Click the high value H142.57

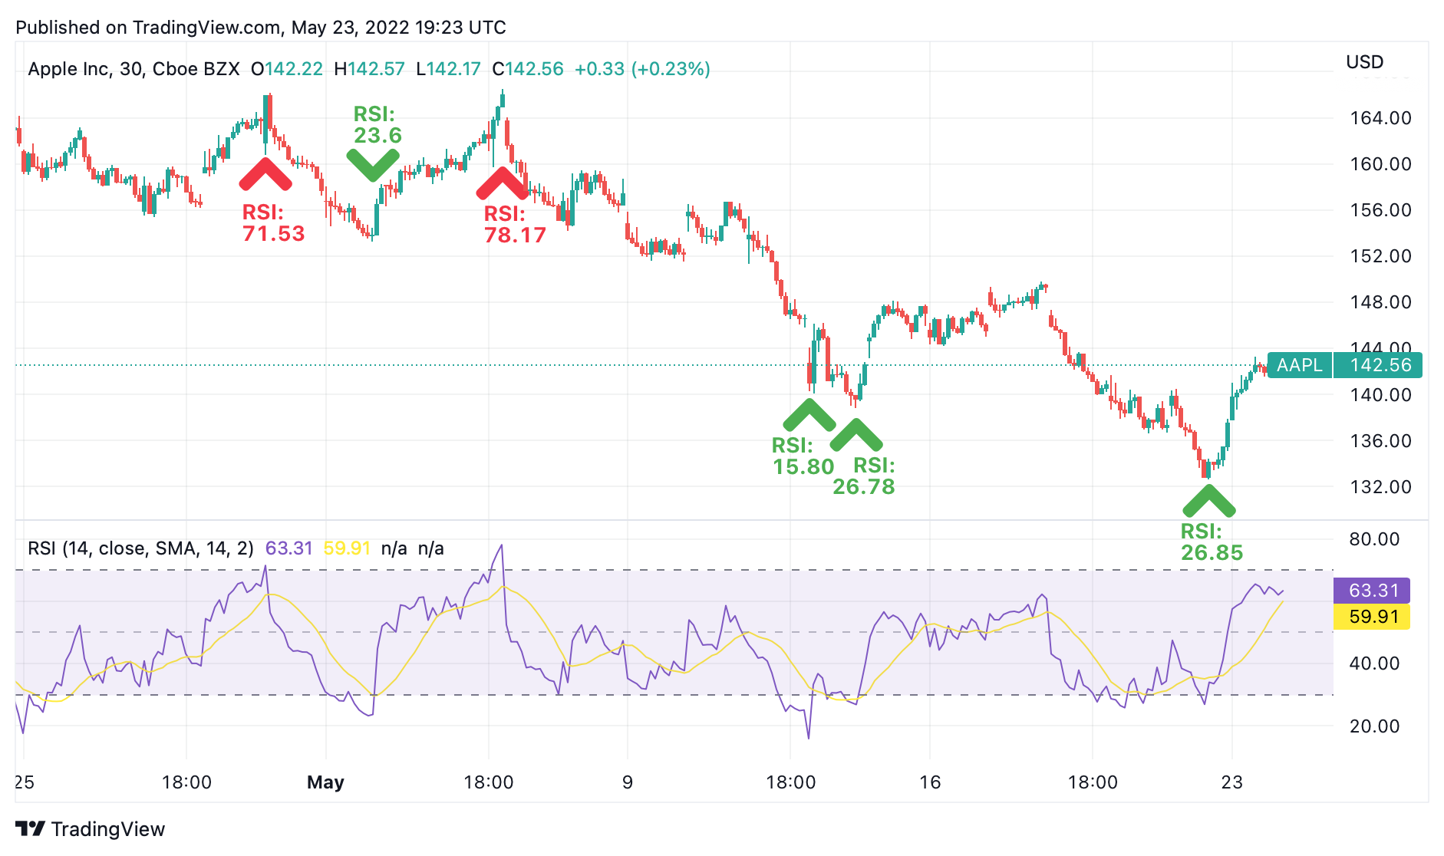[369, 69]
